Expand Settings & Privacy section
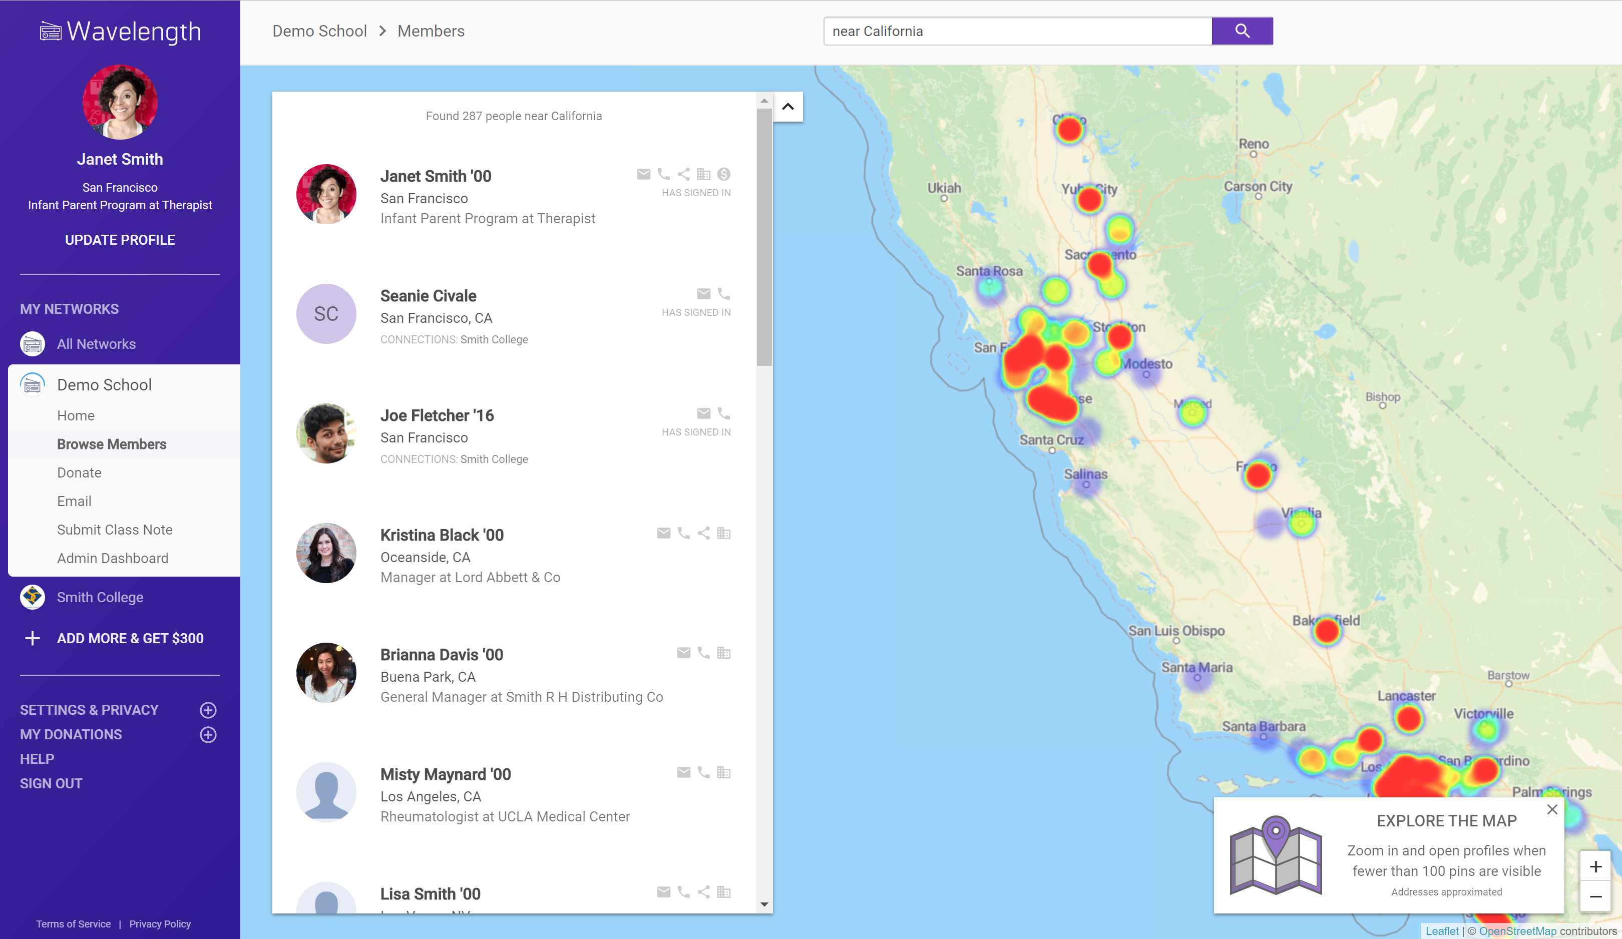Viewport: 1622px width, 939px height. click(208, 710)
